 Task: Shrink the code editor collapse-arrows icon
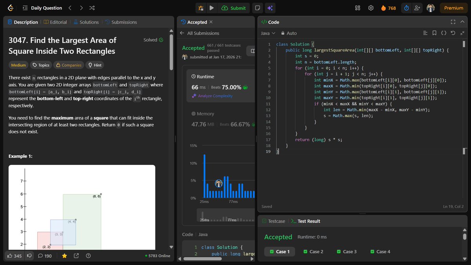click(462, 33)
